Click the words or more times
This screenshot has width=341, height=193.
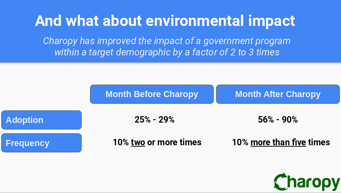(x=174, y=142)
